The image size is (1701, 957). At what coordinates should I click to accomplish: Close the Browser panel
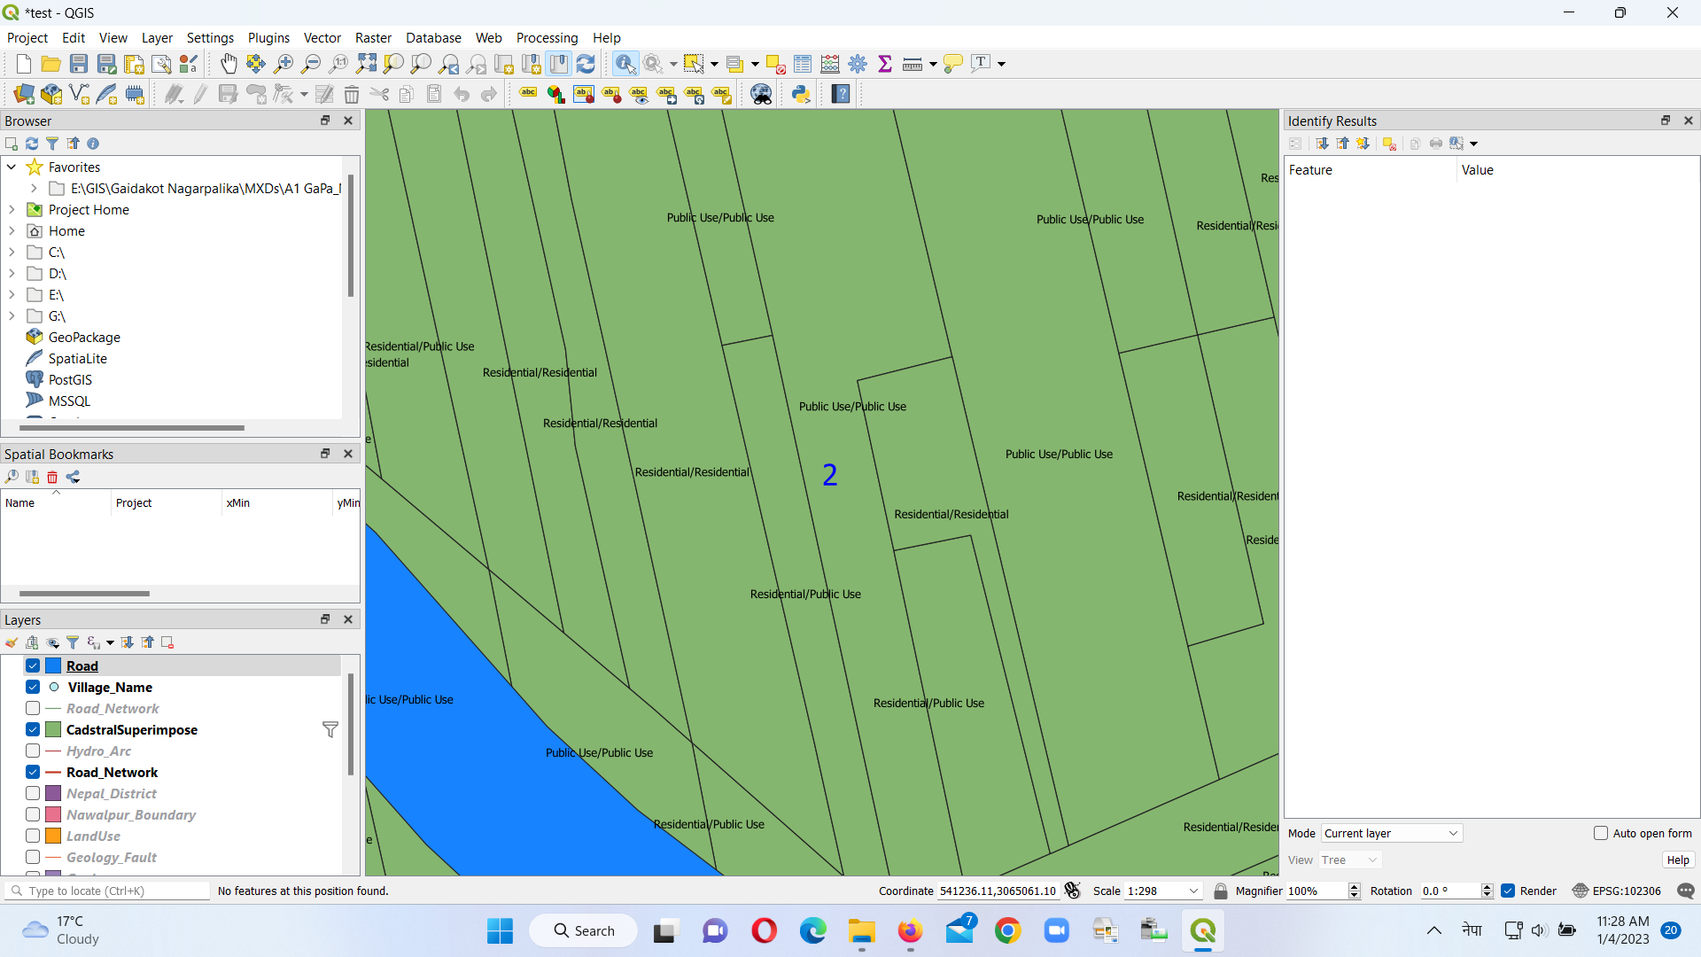click(x=348, y=121)
